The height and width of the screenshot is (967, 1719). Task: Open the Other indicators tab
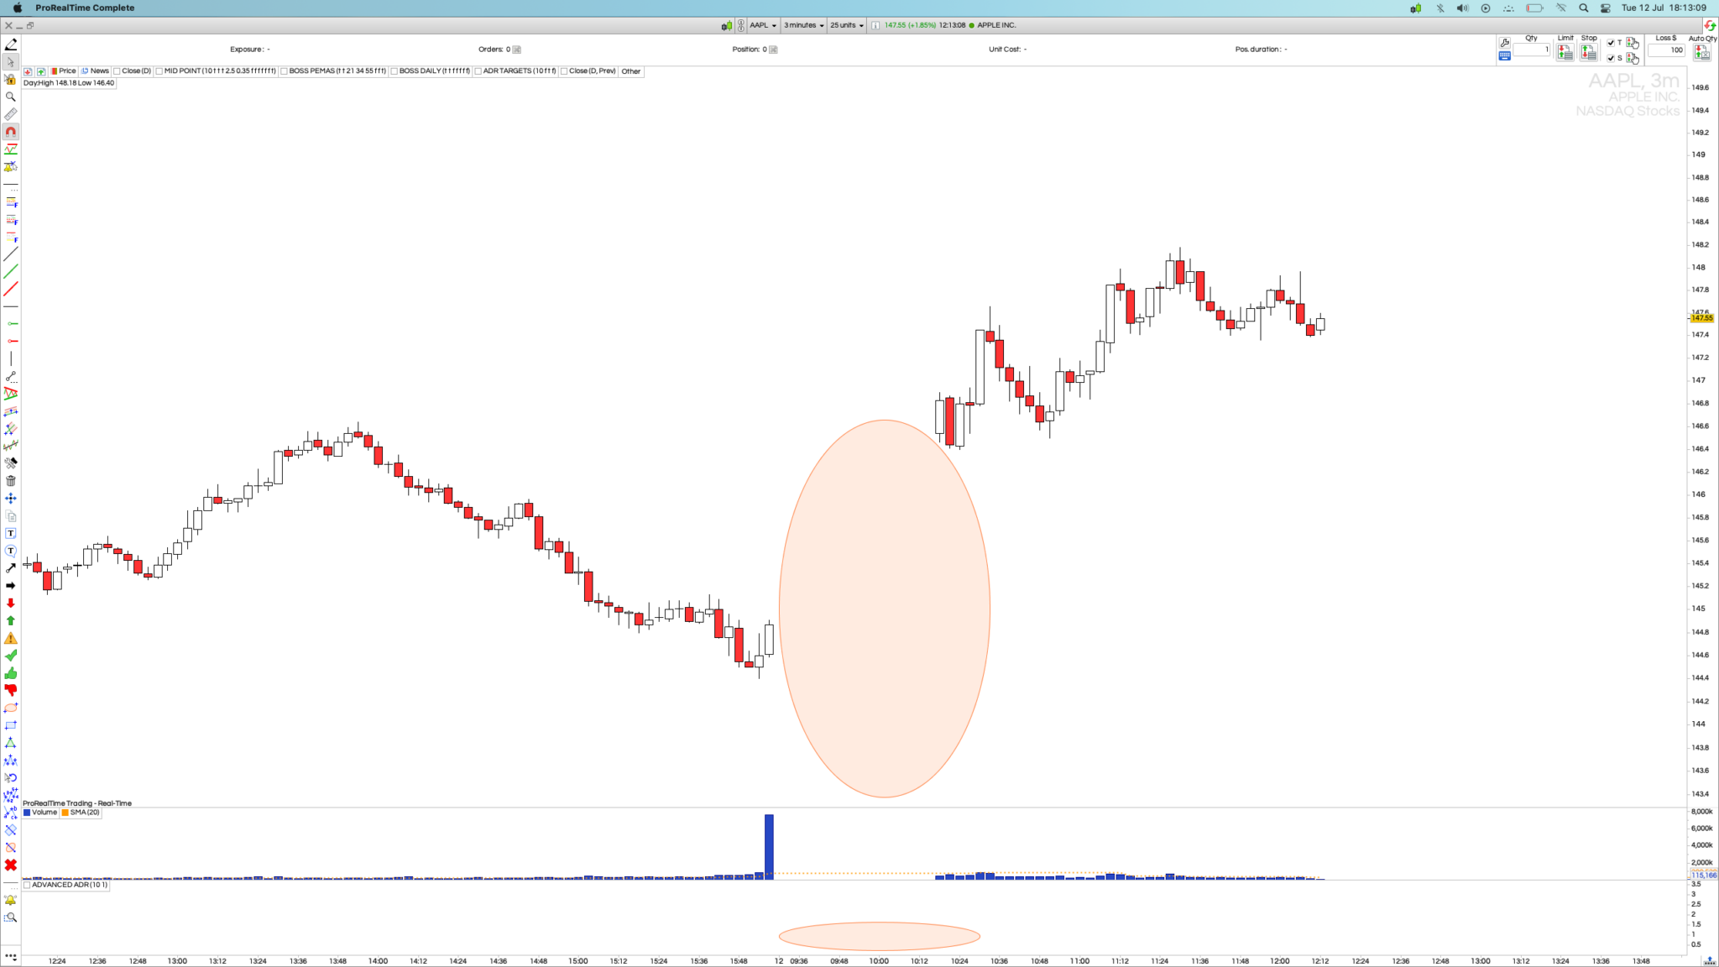(x=630, y=71)
